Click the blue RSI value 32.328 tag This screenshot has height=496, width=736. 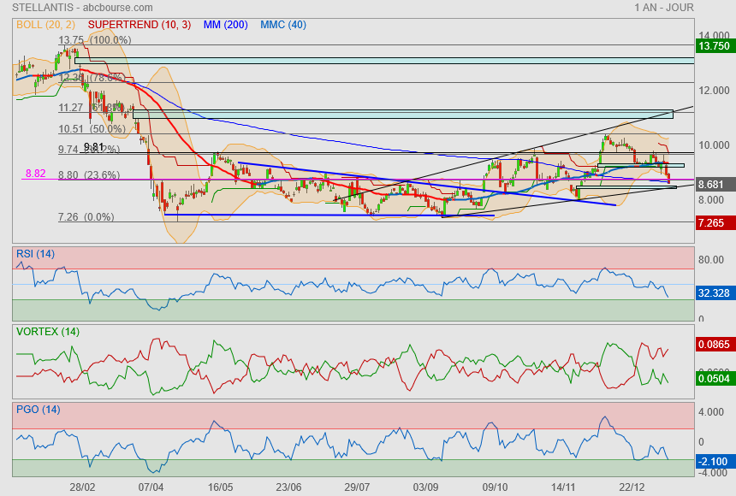[x=714, y=292]
